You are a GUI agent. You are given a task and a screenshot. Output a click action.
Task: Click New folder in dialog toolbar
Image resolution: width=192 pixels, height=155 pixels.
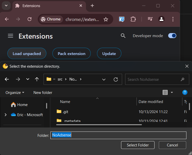coord(43,93)
